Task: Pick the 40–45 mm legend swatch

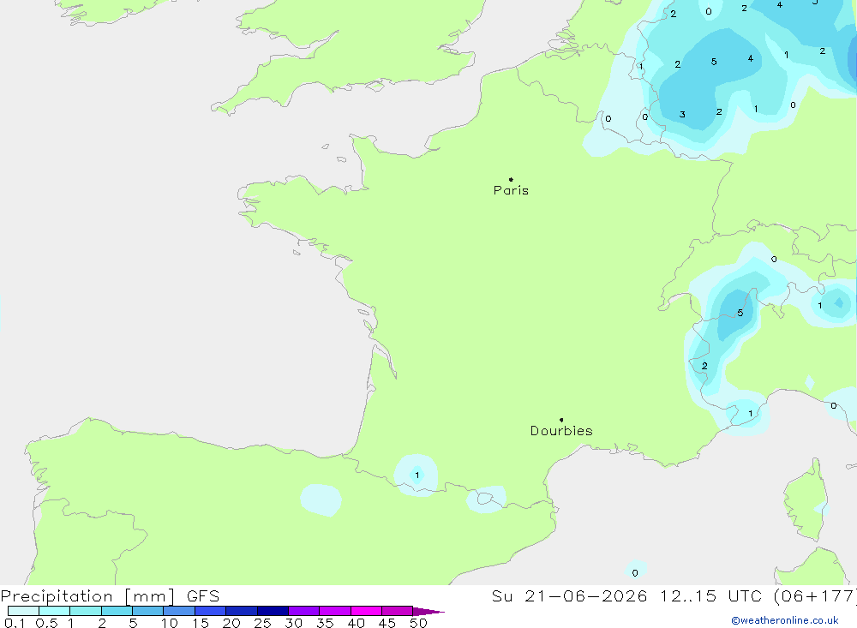Action: pyautogui.click(x=366, y=611)
